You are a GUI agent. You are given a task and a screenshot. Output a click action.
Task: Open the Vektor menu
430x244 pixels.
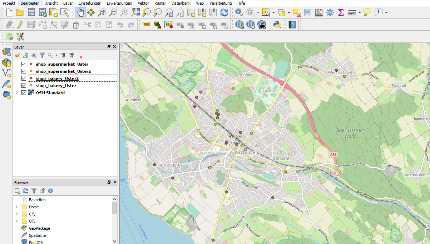(143, 3)
